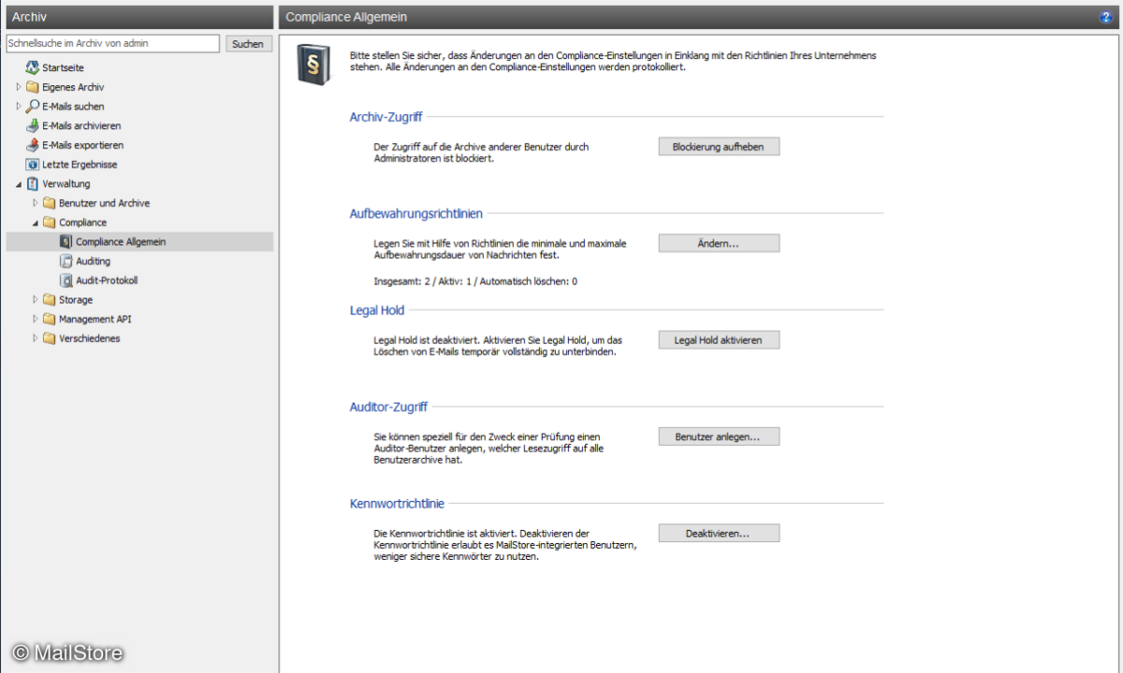Click the Audit-Protokoll icon
1123x673 pixels.
coord(66,280)
